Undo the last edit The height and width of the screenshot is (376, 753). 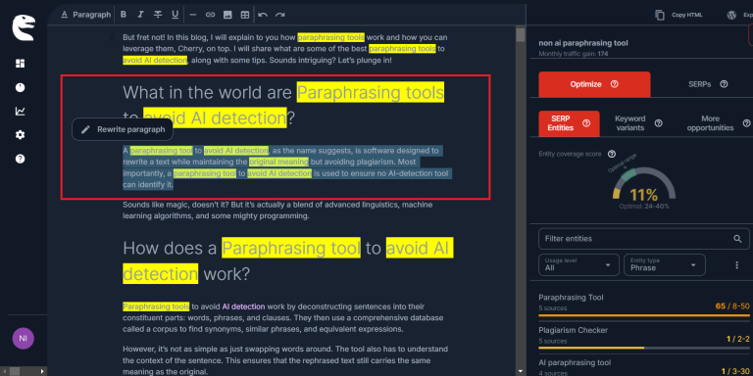263,15
